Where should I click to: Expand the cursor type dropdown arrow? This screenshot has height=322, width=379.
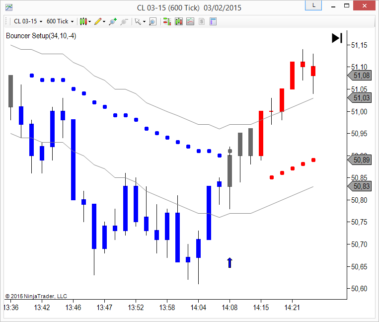tap(144, 21)
